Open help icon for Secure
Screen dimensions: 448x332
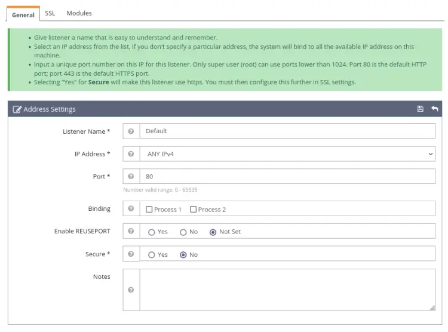click(131, 254)
